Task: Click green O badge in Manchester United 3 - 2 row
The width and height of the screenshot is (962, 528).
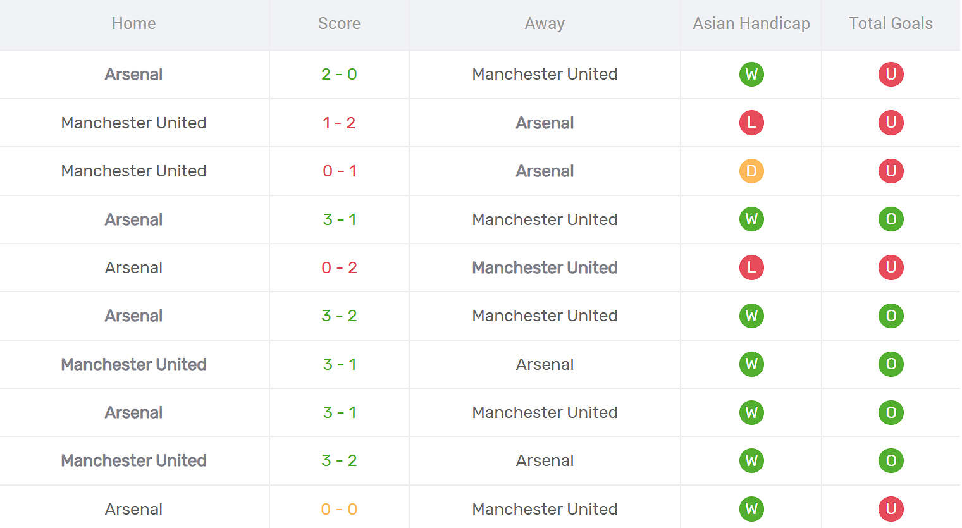Action: click(x=891, y=461)
